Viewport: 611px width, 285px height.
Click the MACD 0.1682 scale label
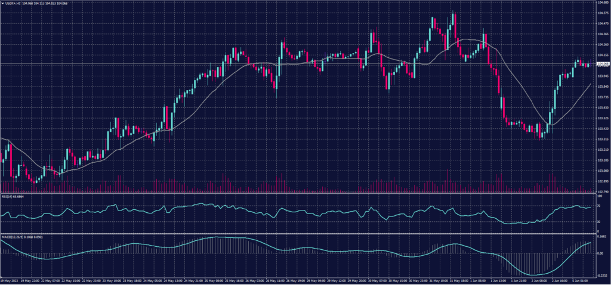pyautogui.click(x=601, y=237)
